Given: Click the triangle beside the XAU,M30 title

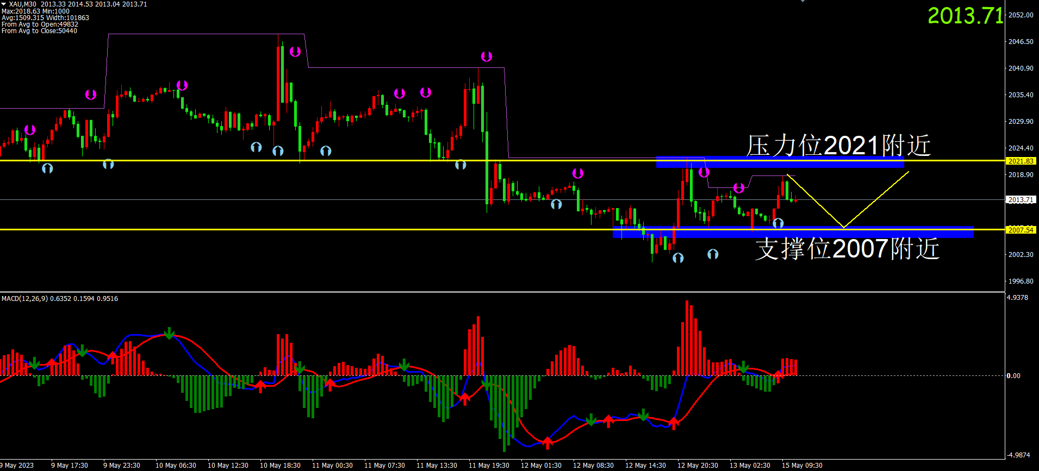Looking at the screenshot, I should click(4, 4).
